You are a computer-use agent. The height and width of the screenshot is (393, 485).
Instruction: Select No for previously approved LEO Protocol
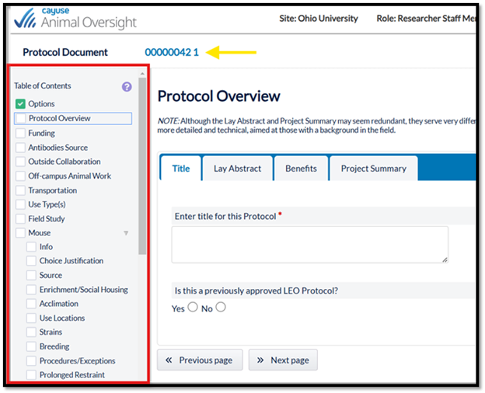(x=221, y=308)
